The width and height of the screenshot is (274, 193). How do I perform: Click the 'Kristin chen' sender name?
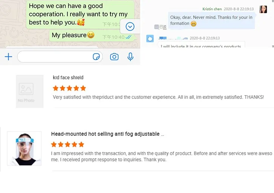(212, 9)
